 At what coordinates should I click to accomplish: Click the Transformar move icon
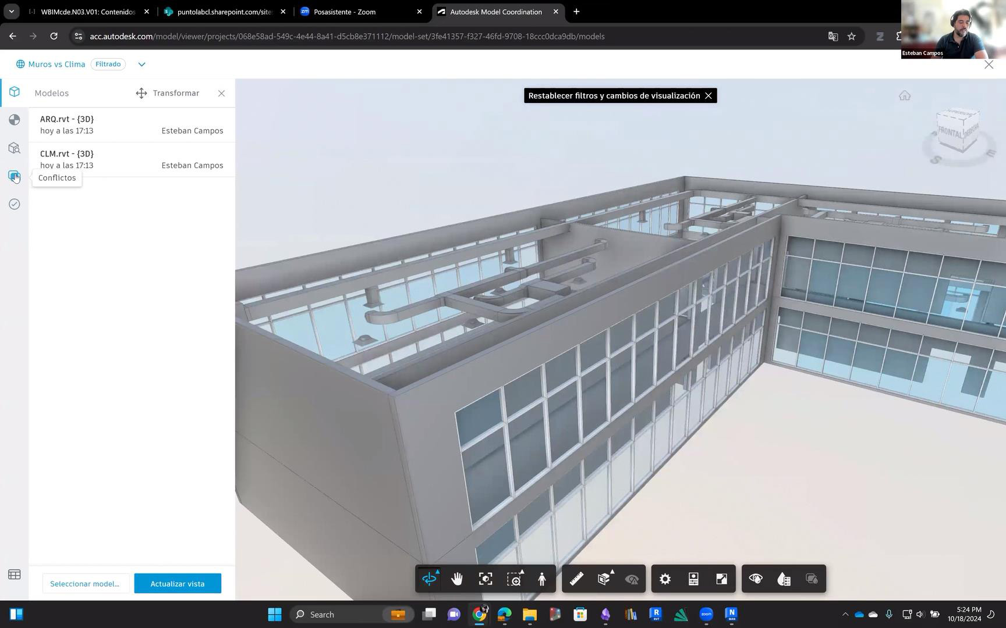pyautogui.click(x=141, y=93)
